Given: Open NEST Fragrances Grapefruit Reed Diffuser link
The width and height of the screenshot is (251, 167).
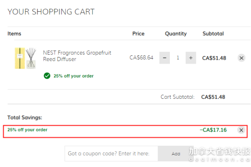Looking at the screenshot, I should (77, 56).
